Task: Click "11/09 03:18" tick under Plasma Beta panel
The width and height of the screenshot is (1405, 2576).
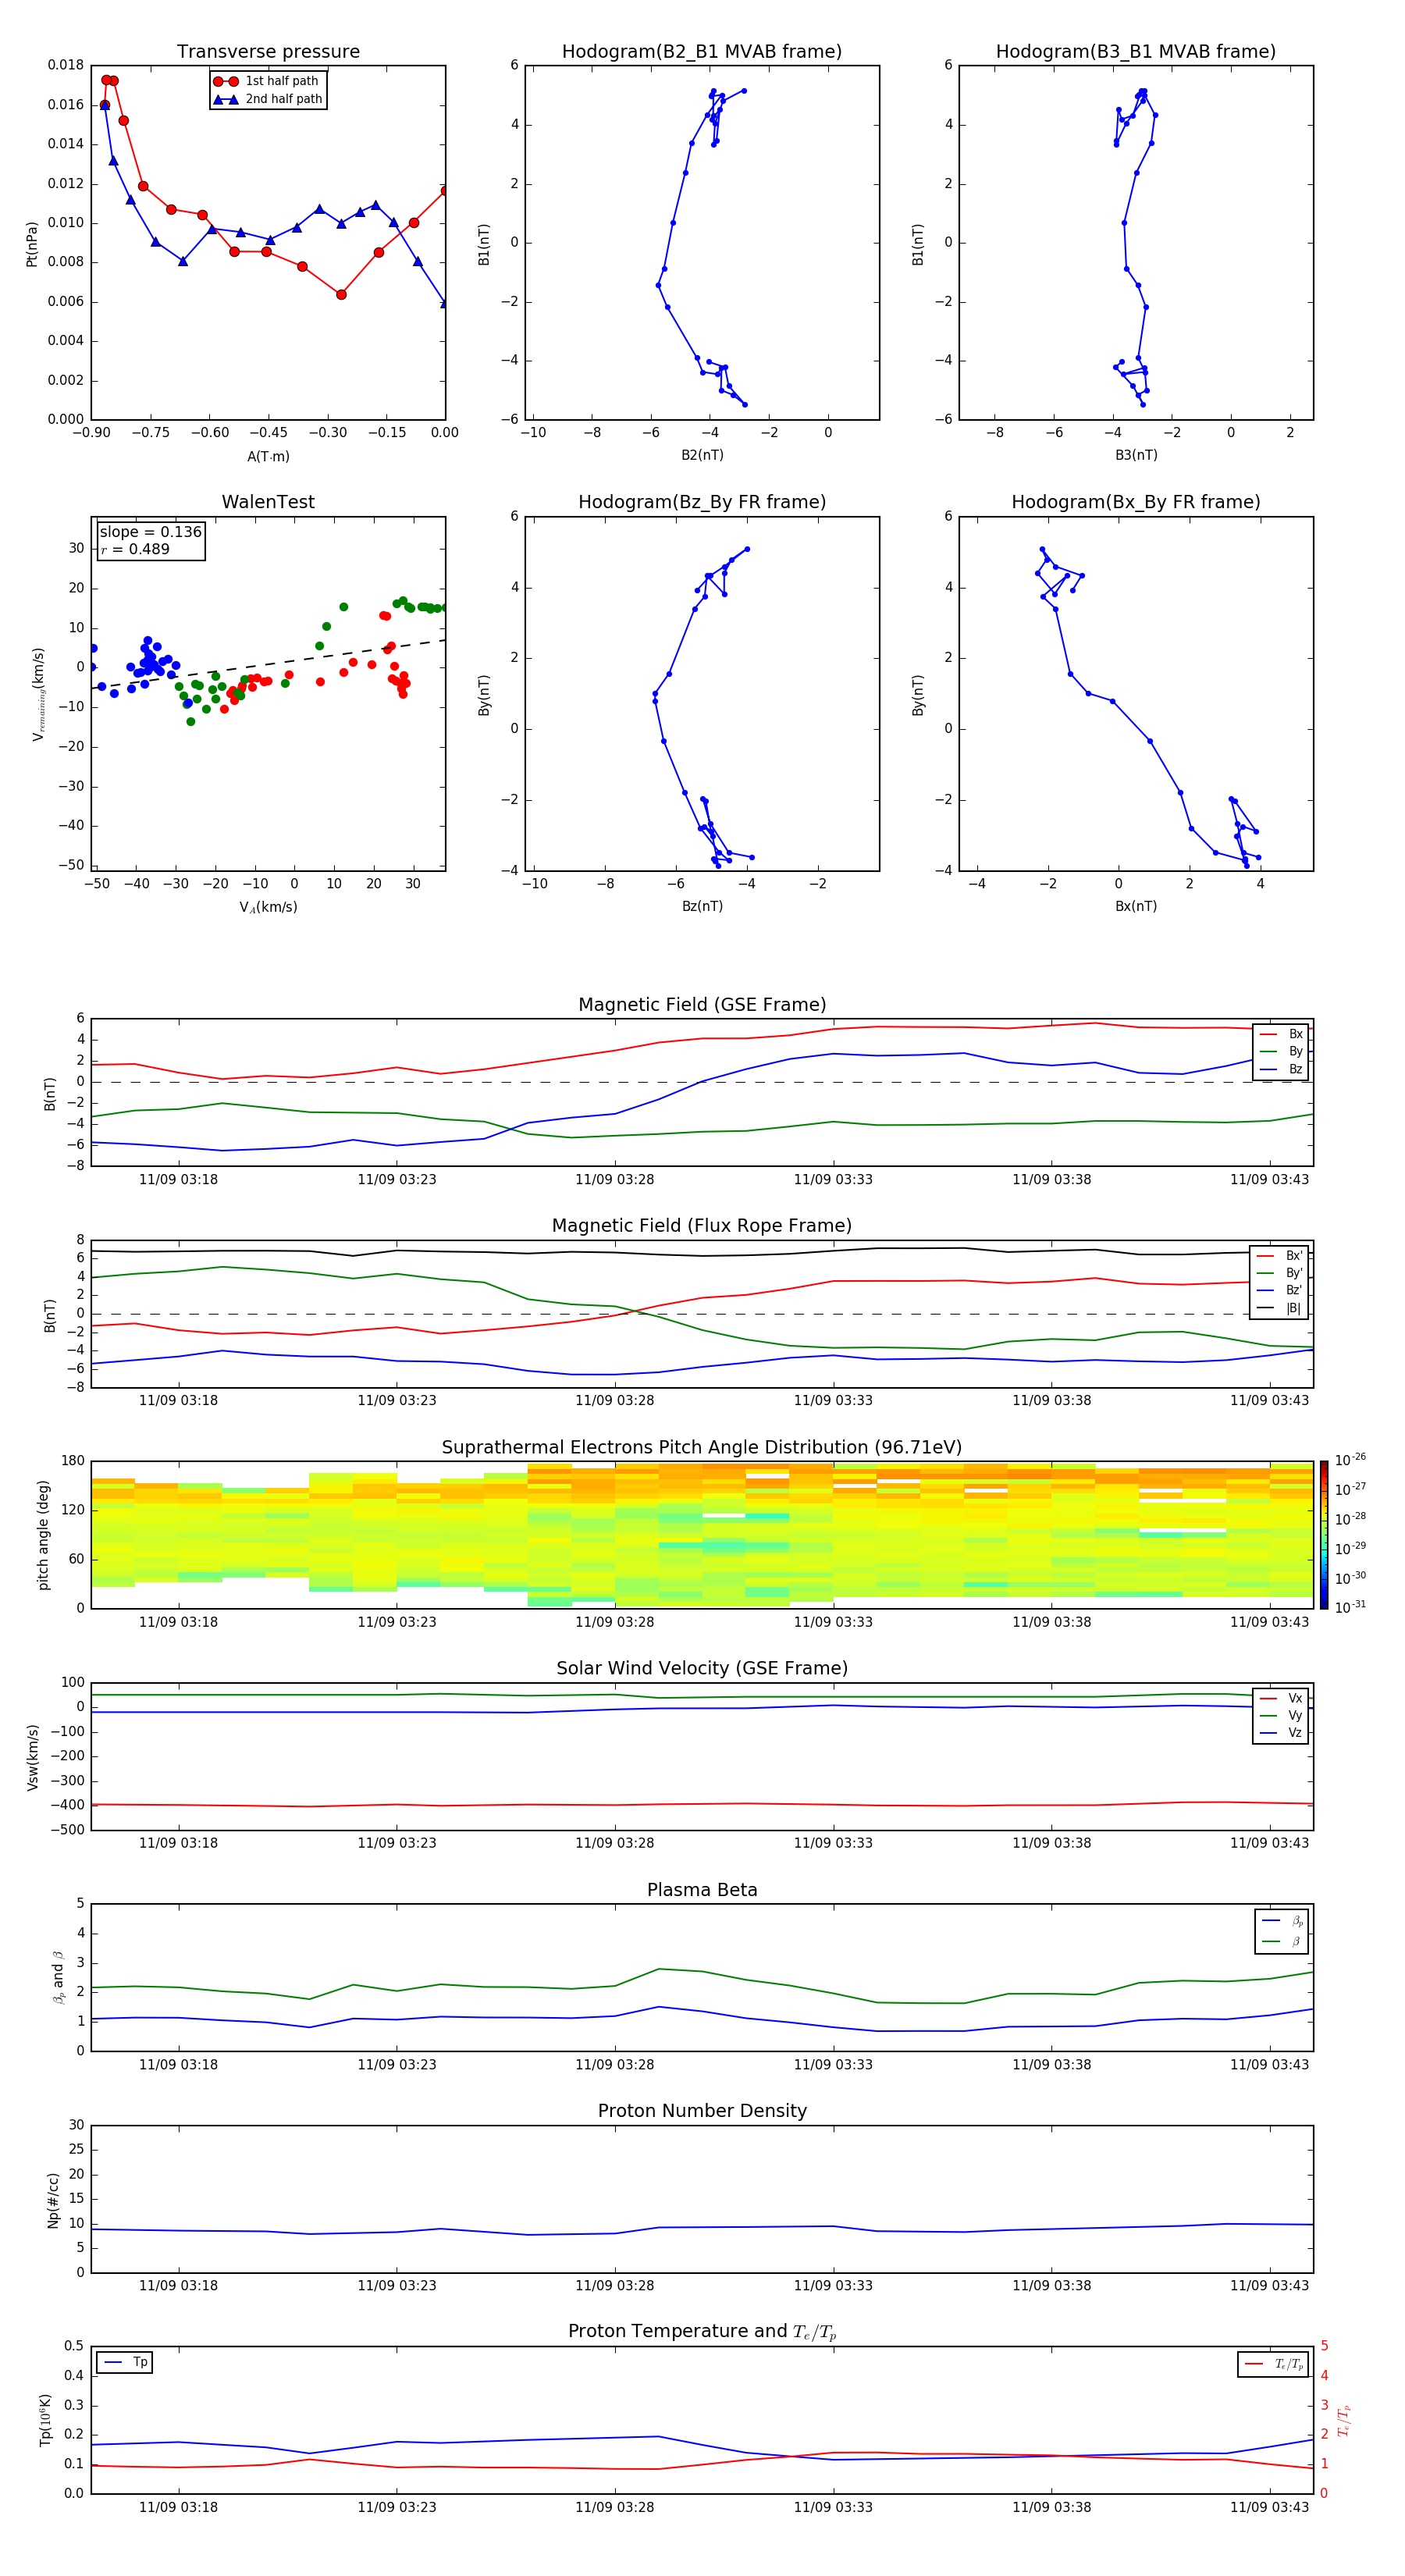Action: [178, 2065]
